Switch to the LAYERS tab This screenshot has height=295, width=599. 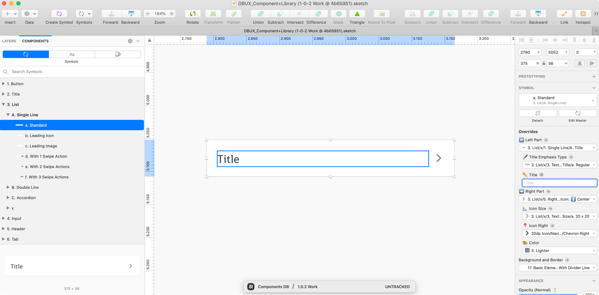pos(9,41)
